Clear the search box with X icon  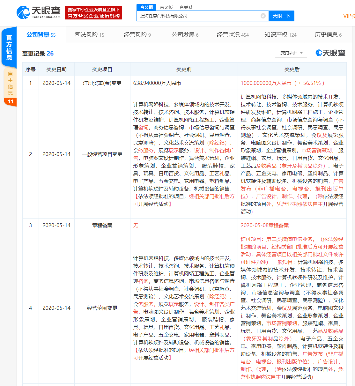[x=263, y=16]
